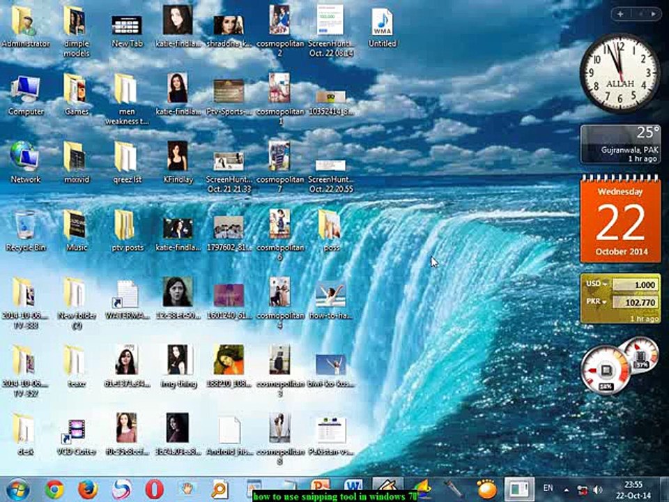Open the hand cursor taskbar app
The height and width of the screenshot is (502, 669).
(187, 488)
